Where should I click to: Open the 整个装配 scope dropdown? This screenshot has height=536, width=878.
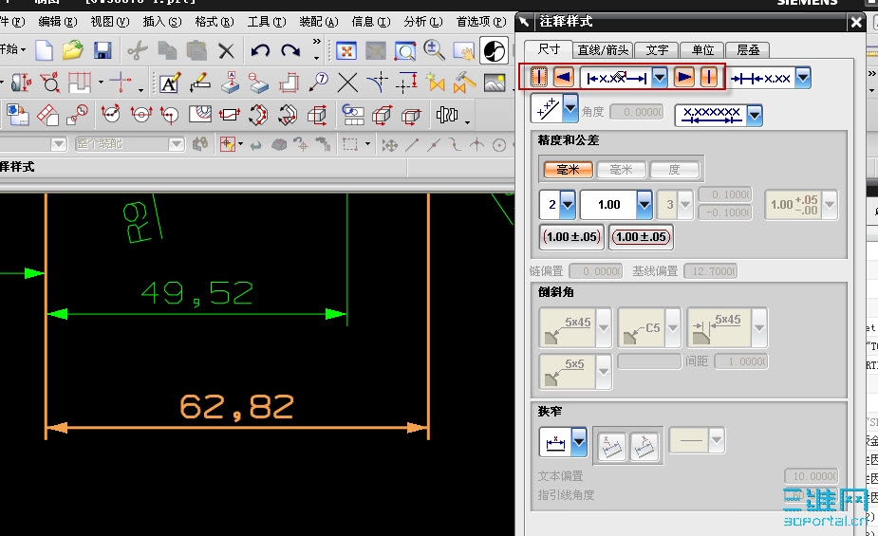coord(177,144)
